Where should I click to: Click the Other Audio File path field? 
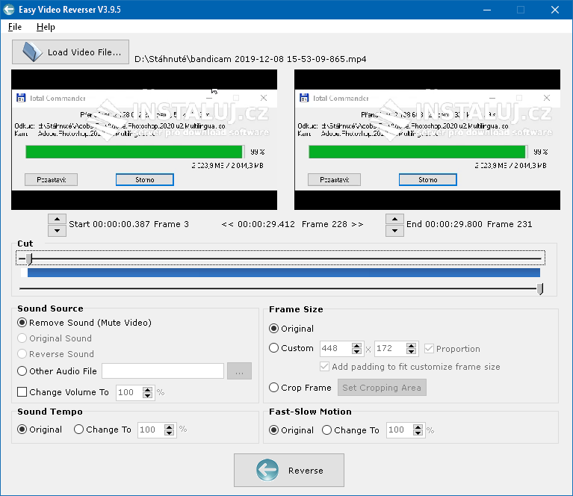coord(163,371)
